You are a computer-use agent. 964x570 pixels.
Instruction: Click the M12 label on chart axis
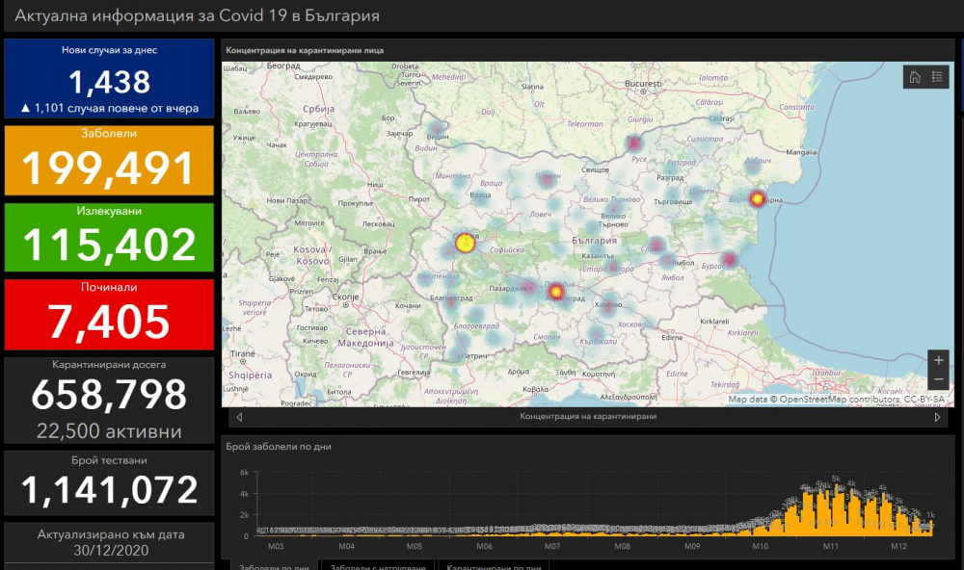click(898, 546)
